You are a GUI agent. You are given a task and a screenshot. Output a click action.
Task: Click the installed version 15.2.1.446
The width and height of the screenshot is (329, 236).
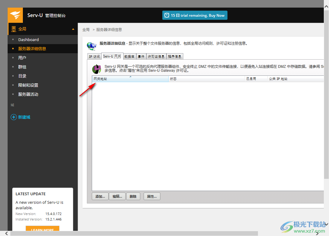[x=53, y=219]
